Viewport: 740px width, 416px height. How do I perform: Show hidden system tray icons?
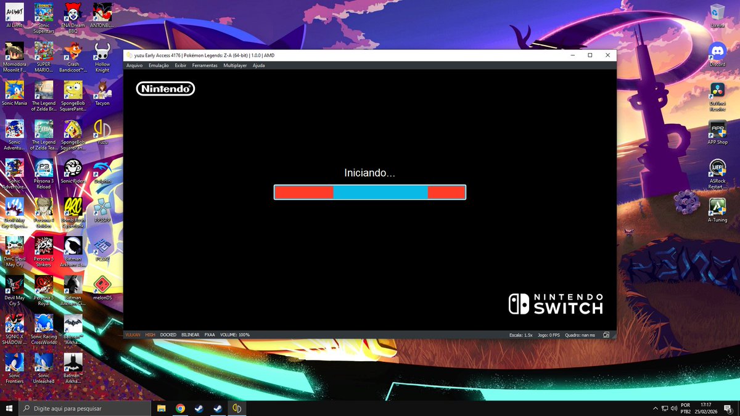click(655, 408)
